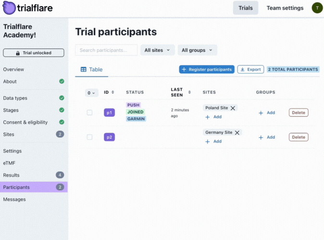This screenshot has height=240, width=324.
Task: Switch to Team settings tab
Action: [285, 8]
